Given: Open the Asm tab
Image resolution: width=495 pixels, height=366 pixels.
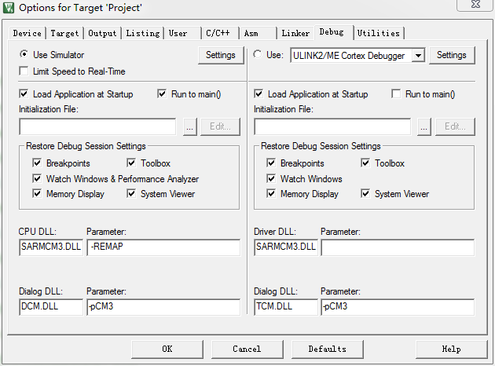Looking at the screenshot, I should click(x=258, y=33).
